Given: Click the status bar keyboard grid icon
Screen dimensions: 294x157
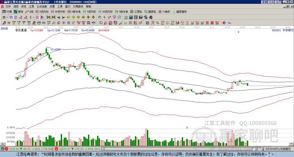Looking at the screenshot, I should click(x=2, y=149).
